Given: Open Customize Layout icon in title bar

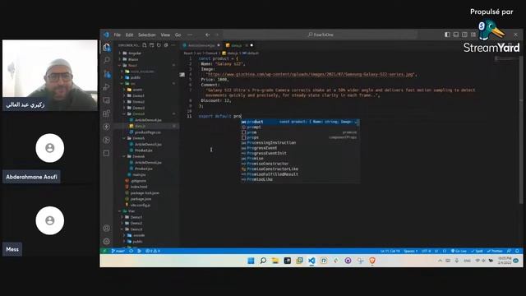Looking at the screenshot, I should pos(473,35).
